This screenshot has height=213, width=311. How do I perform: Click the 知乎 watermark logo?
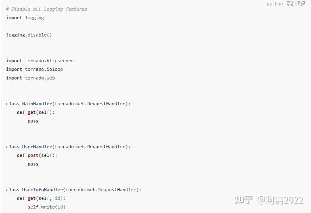(244, 200)
